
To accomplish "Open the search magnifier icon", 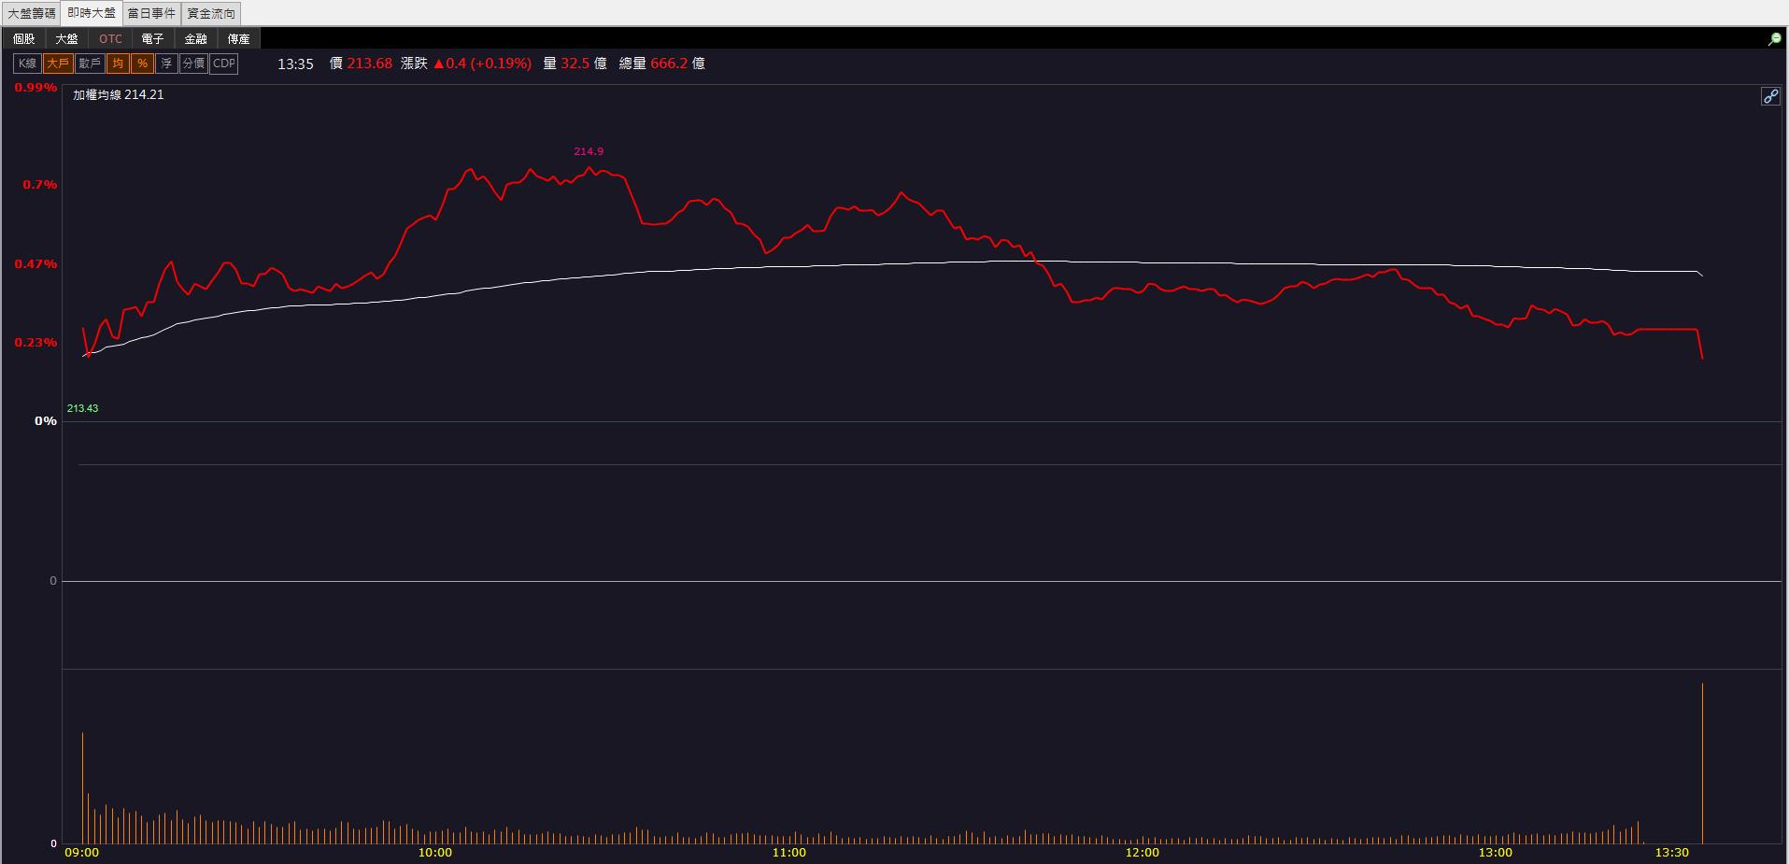I will [1774, 39].
